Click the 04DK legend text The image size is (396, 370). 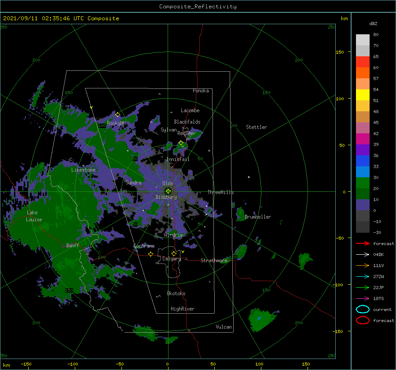click(x=378, y=255)
